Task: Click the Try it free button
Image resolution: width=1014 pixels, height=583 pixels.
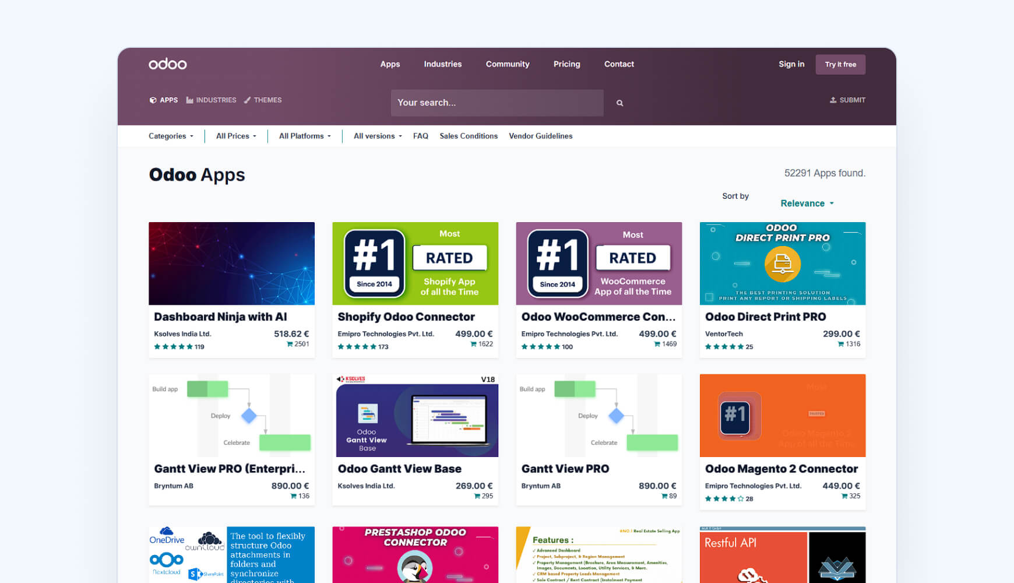Action: point(840,64)
